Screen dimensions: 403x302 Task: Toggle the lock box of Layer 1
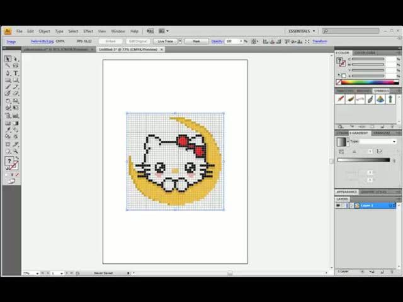click(x=344, y=206)
